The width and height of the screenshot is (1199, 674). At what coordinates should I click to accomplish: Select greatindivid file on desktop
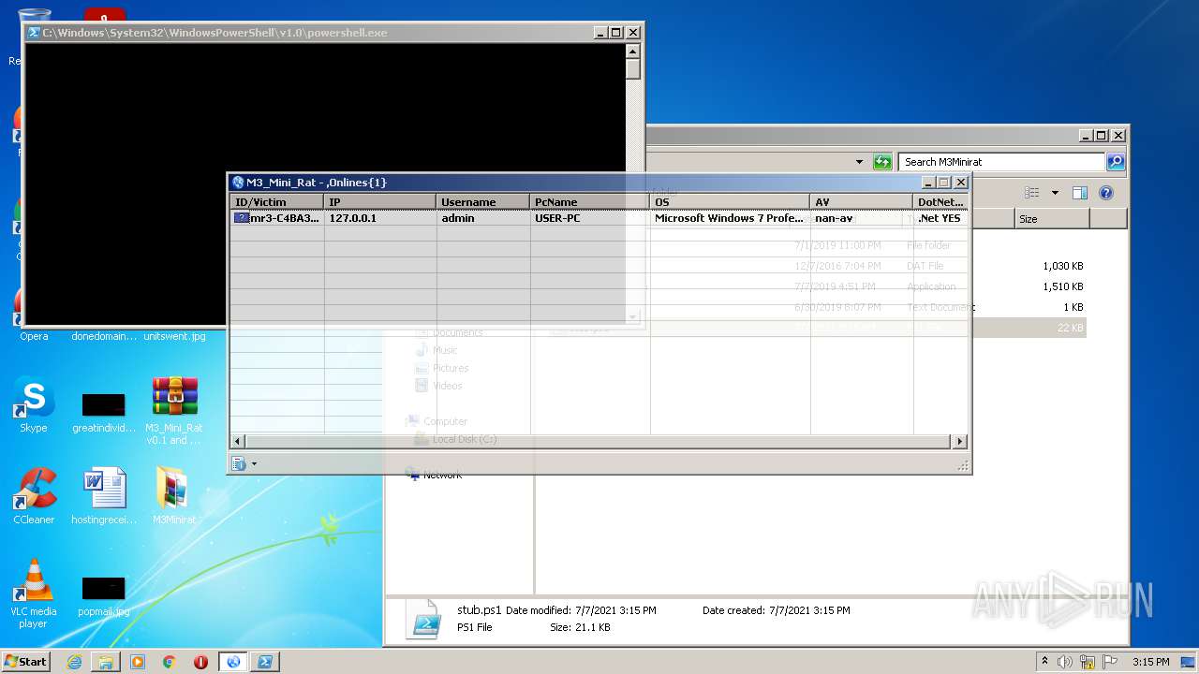click(x=103, y=412)
